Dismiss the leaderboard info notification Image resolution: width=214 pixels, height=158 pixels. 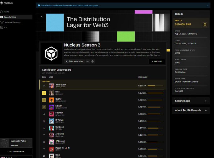click(x=207, y=5)
